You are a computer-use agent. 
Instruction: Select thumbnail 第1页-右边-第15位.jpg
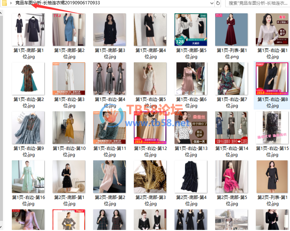(272, 128)
